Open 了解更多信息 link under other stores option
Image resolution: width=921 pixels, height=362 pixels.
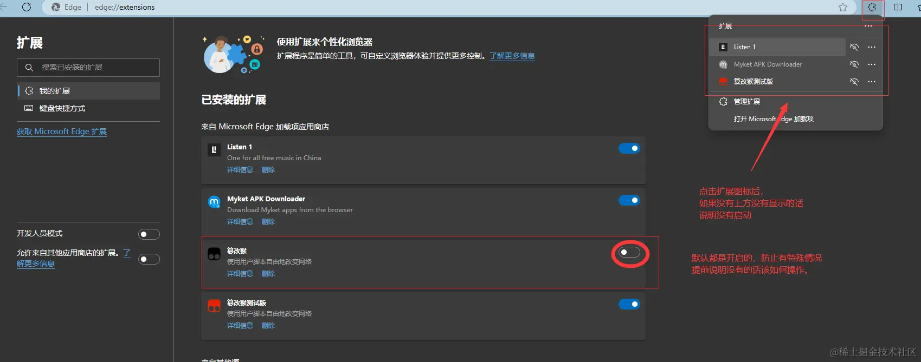[36, 264]
